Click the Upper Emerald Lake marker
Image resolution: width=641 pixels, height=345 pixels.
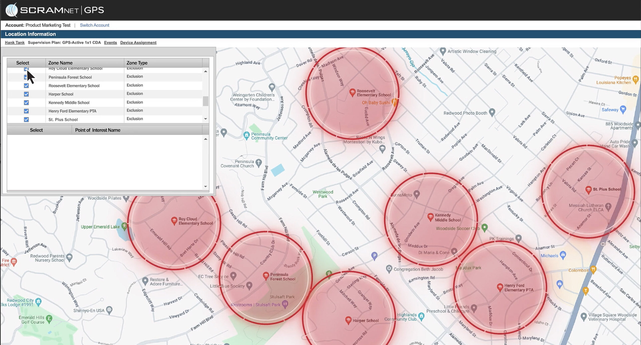124,226
